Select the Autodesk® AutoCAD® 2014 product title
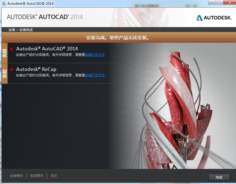The width and height of the screenshot is (236, 184). click(47, 49)
